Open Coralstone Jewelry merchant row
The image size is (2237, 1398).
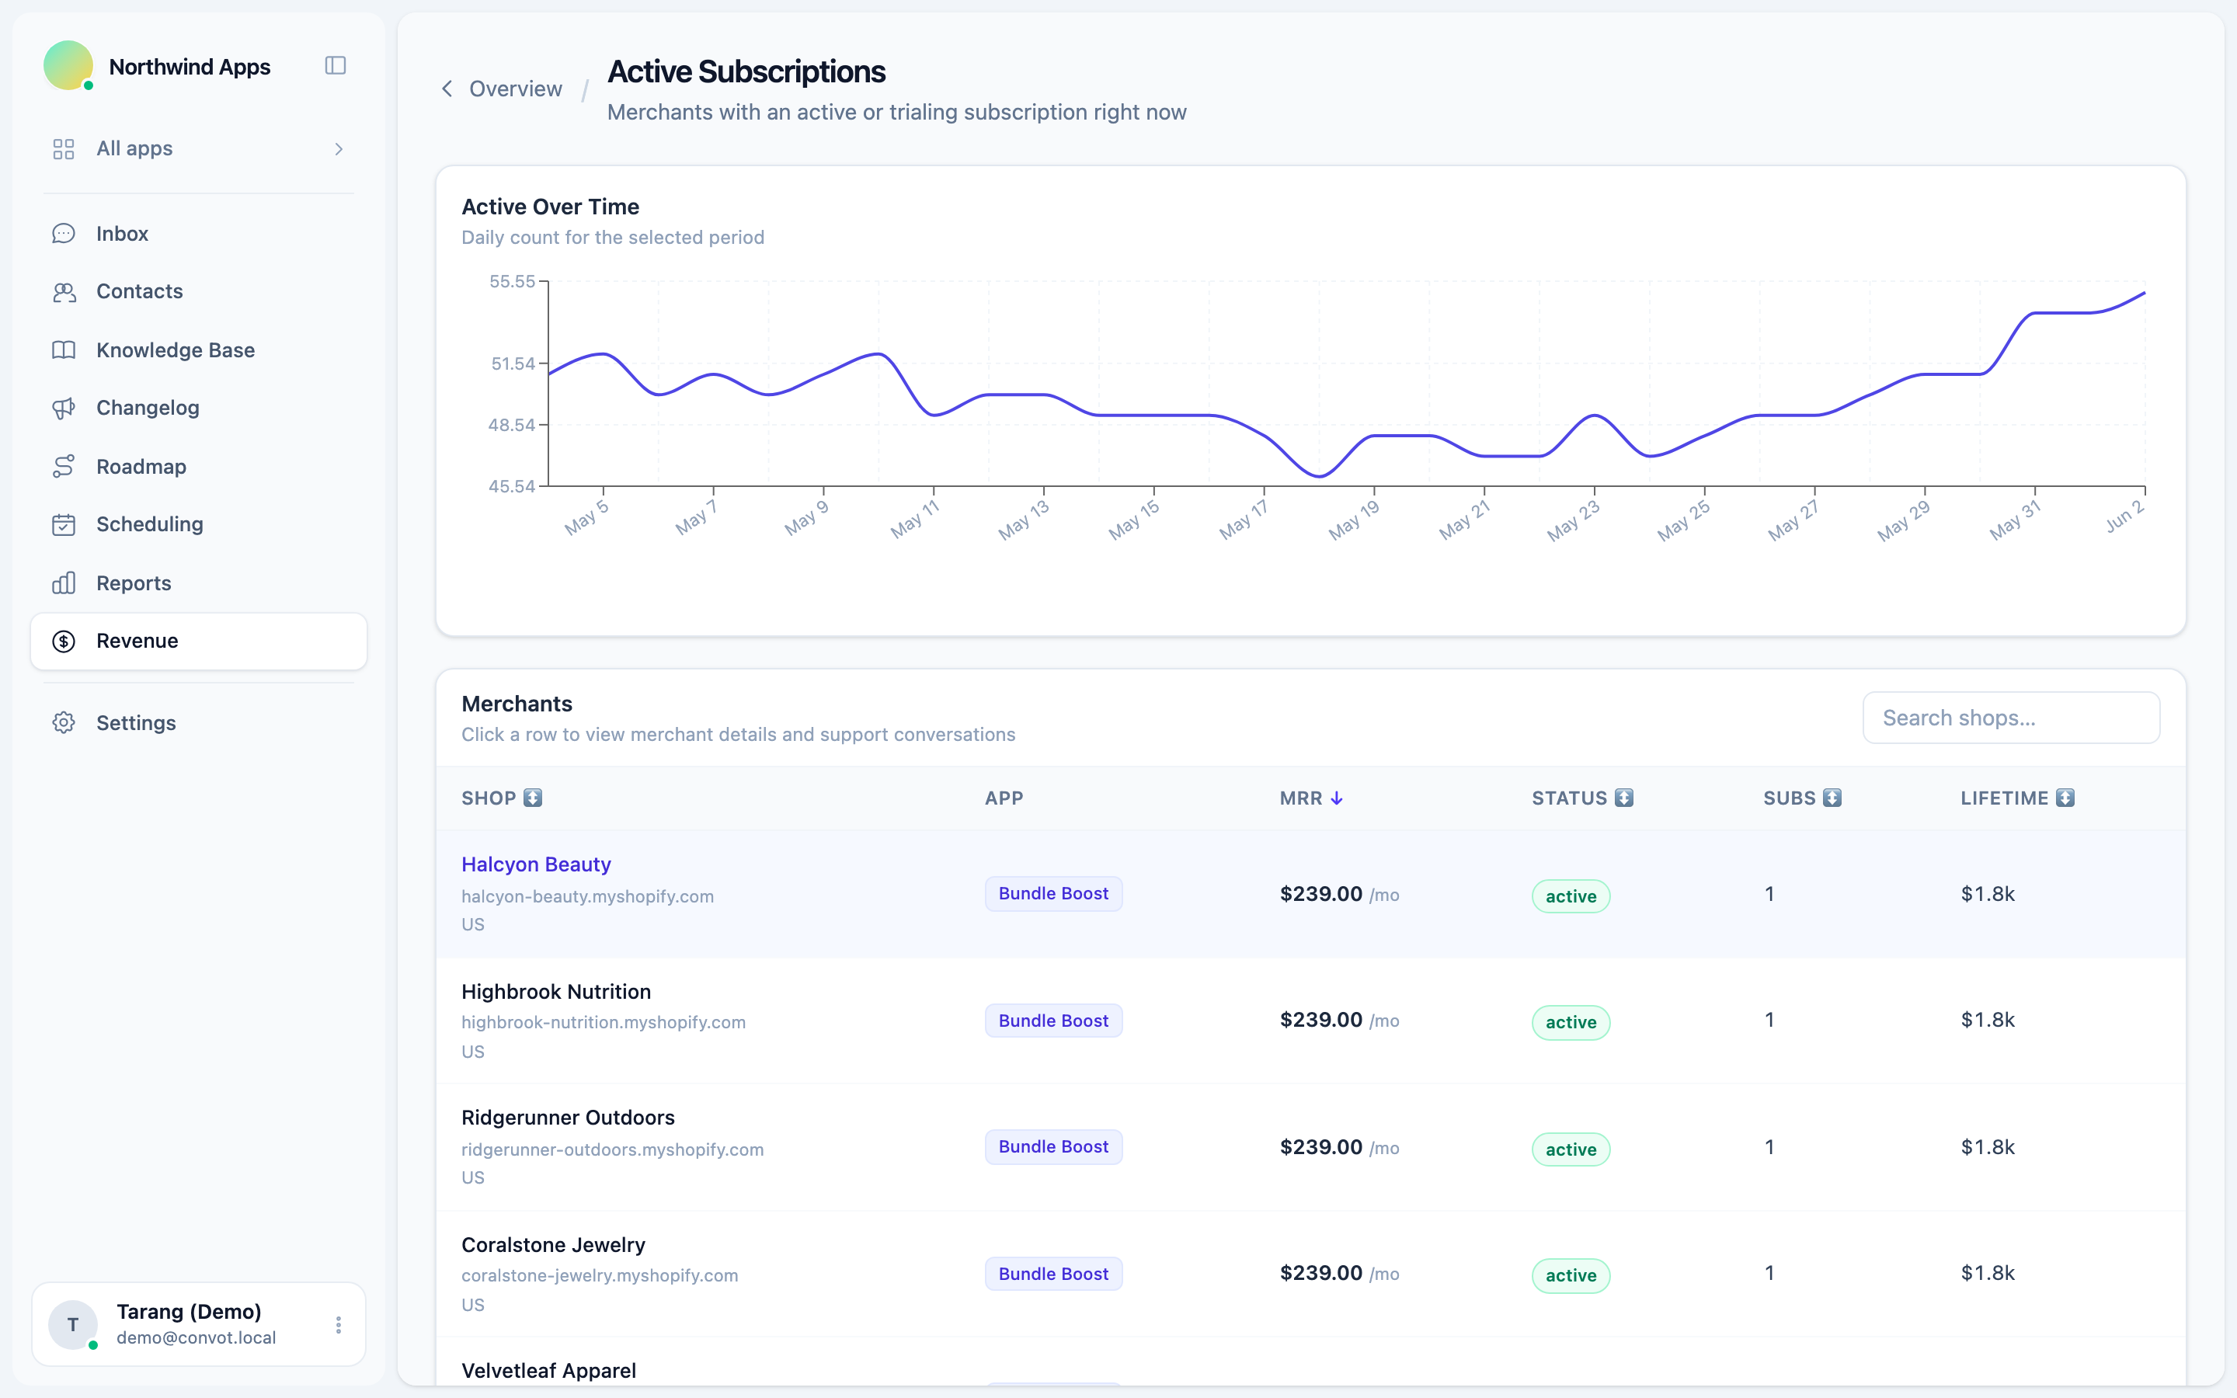click(1311, 1274)
